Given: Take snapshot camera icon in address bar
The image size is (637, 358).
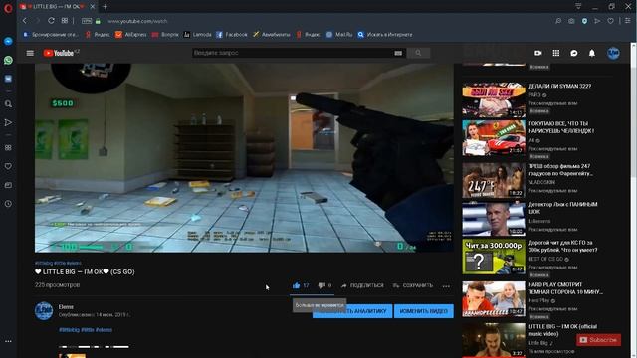Looking at the screenshot, I should click(x=571, y=21).
